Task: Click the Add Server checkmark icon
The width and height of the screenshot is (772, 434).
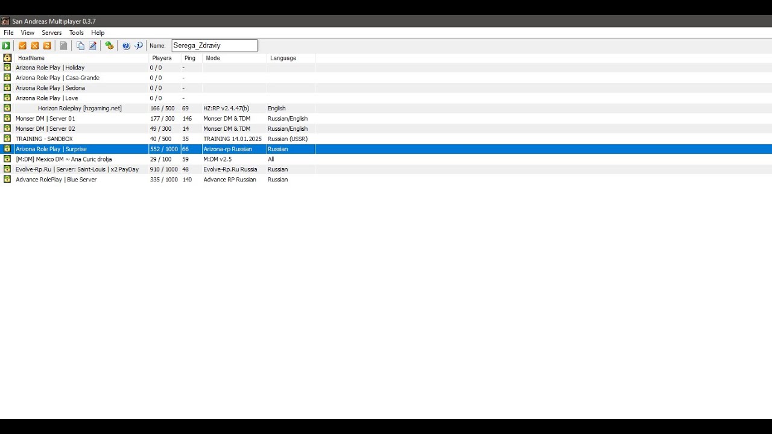Action: coord(22,46)
